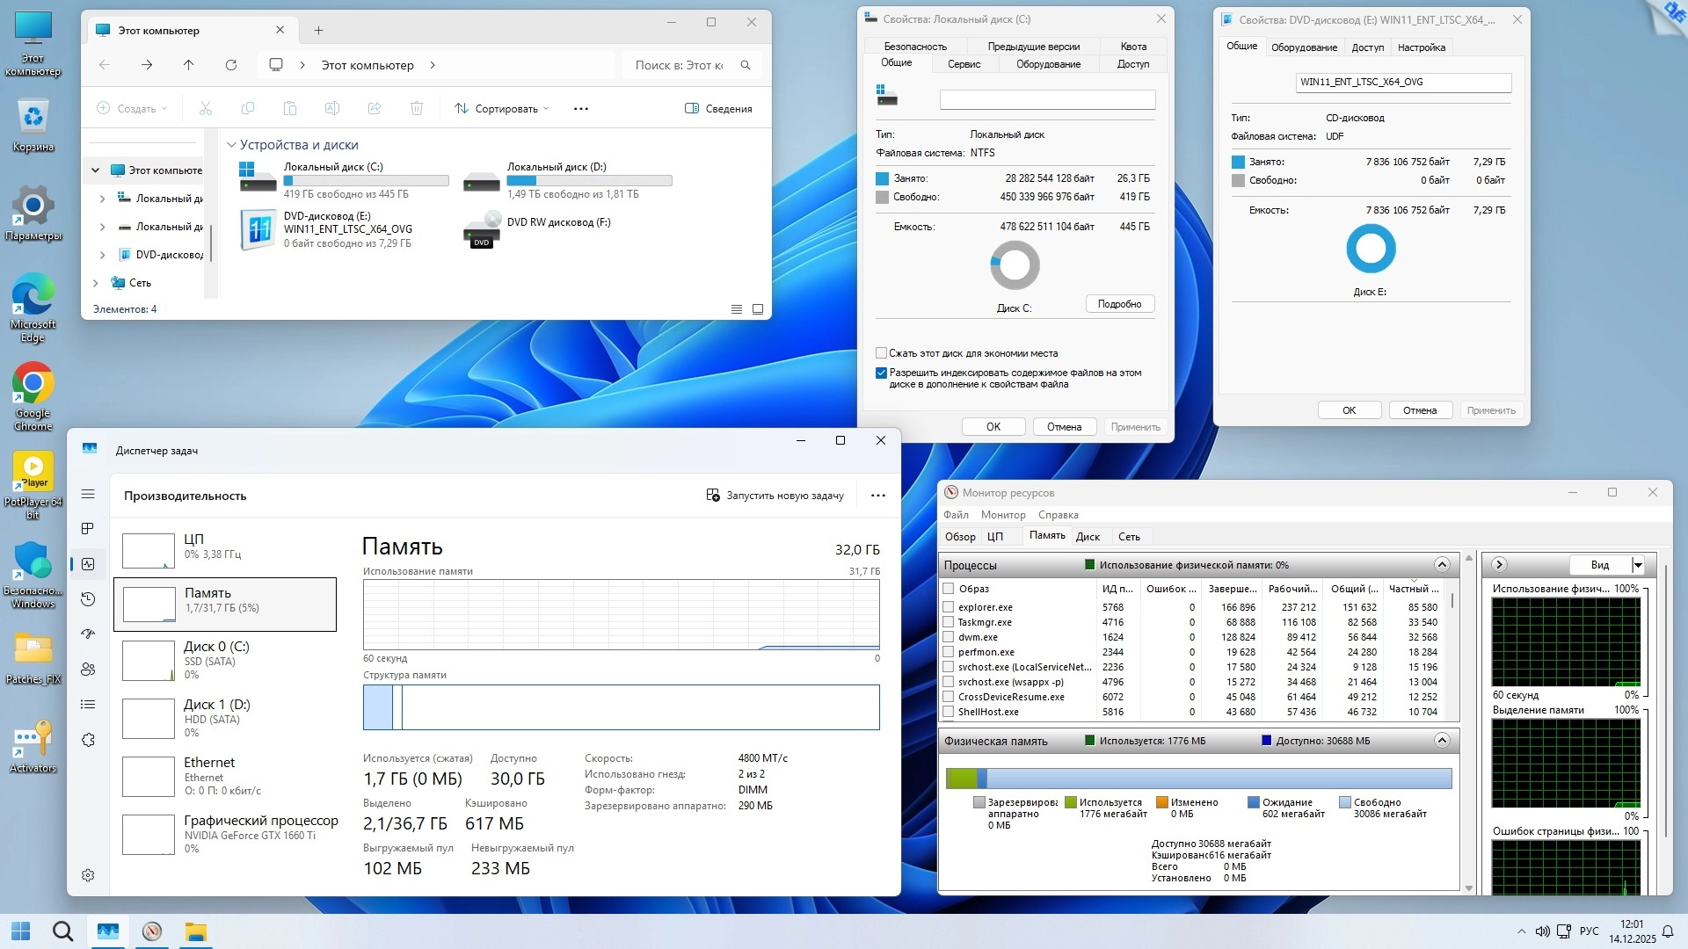Open the Сервис tab in disk C properties
1688x949 pixels.
964,64
